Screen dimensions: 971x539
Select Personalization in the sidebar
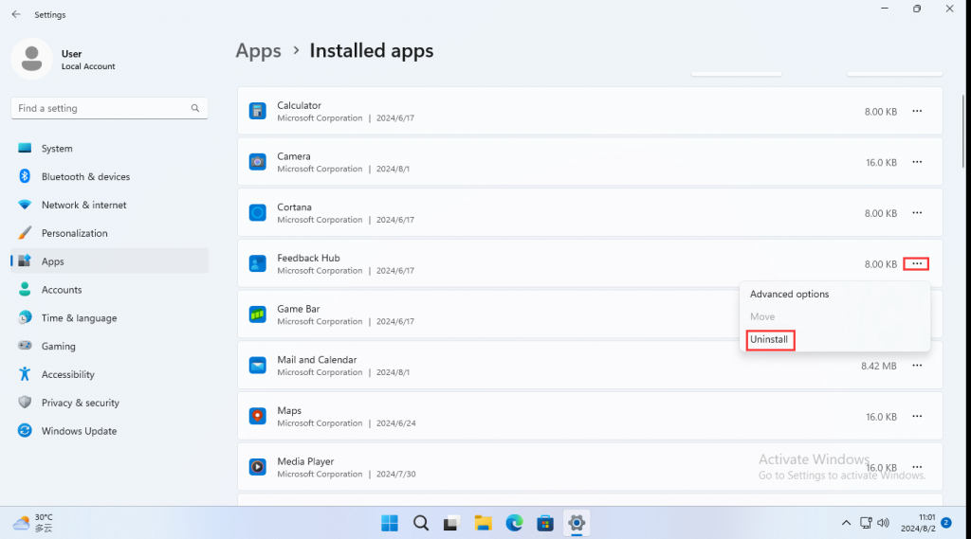click(110, 233)
